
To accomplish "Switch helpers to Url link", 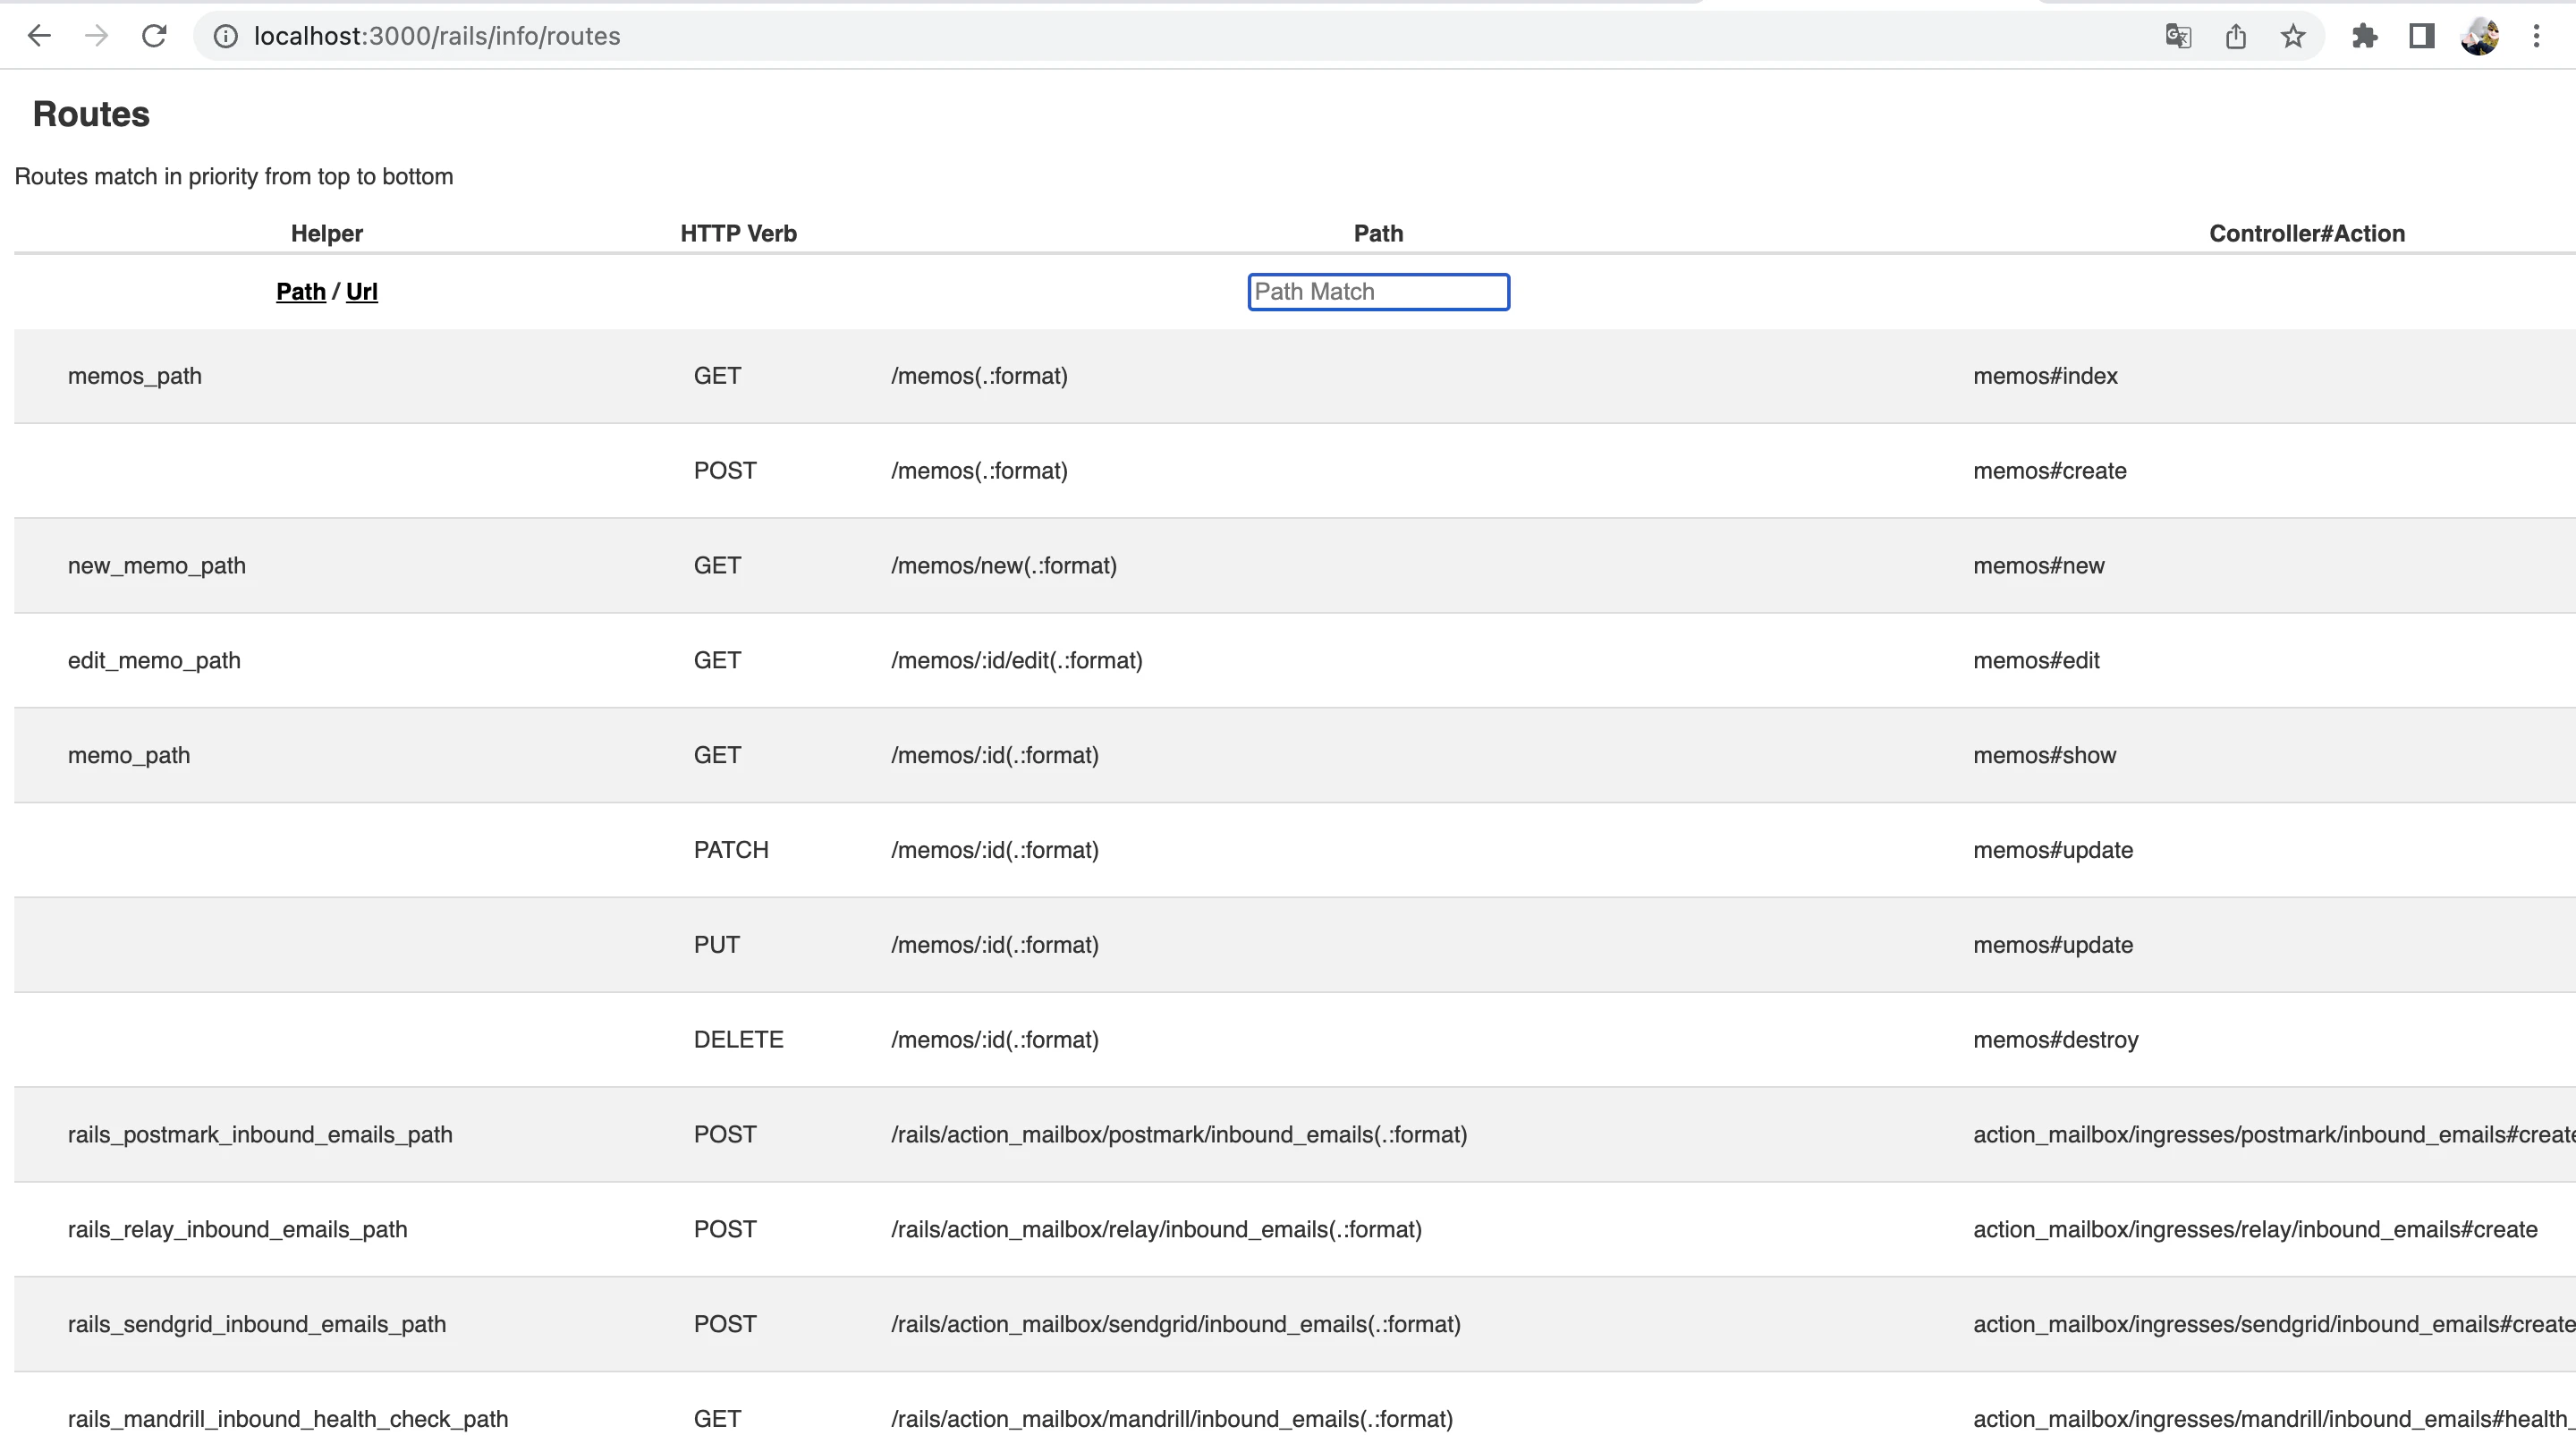I will pos(362,291).
